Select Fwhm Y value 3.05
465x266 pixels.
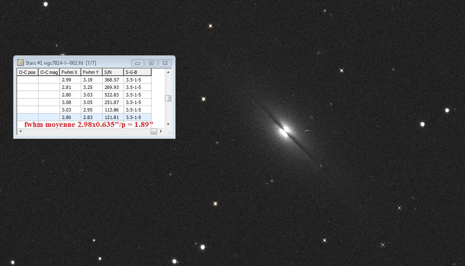[x=92, y=102]
